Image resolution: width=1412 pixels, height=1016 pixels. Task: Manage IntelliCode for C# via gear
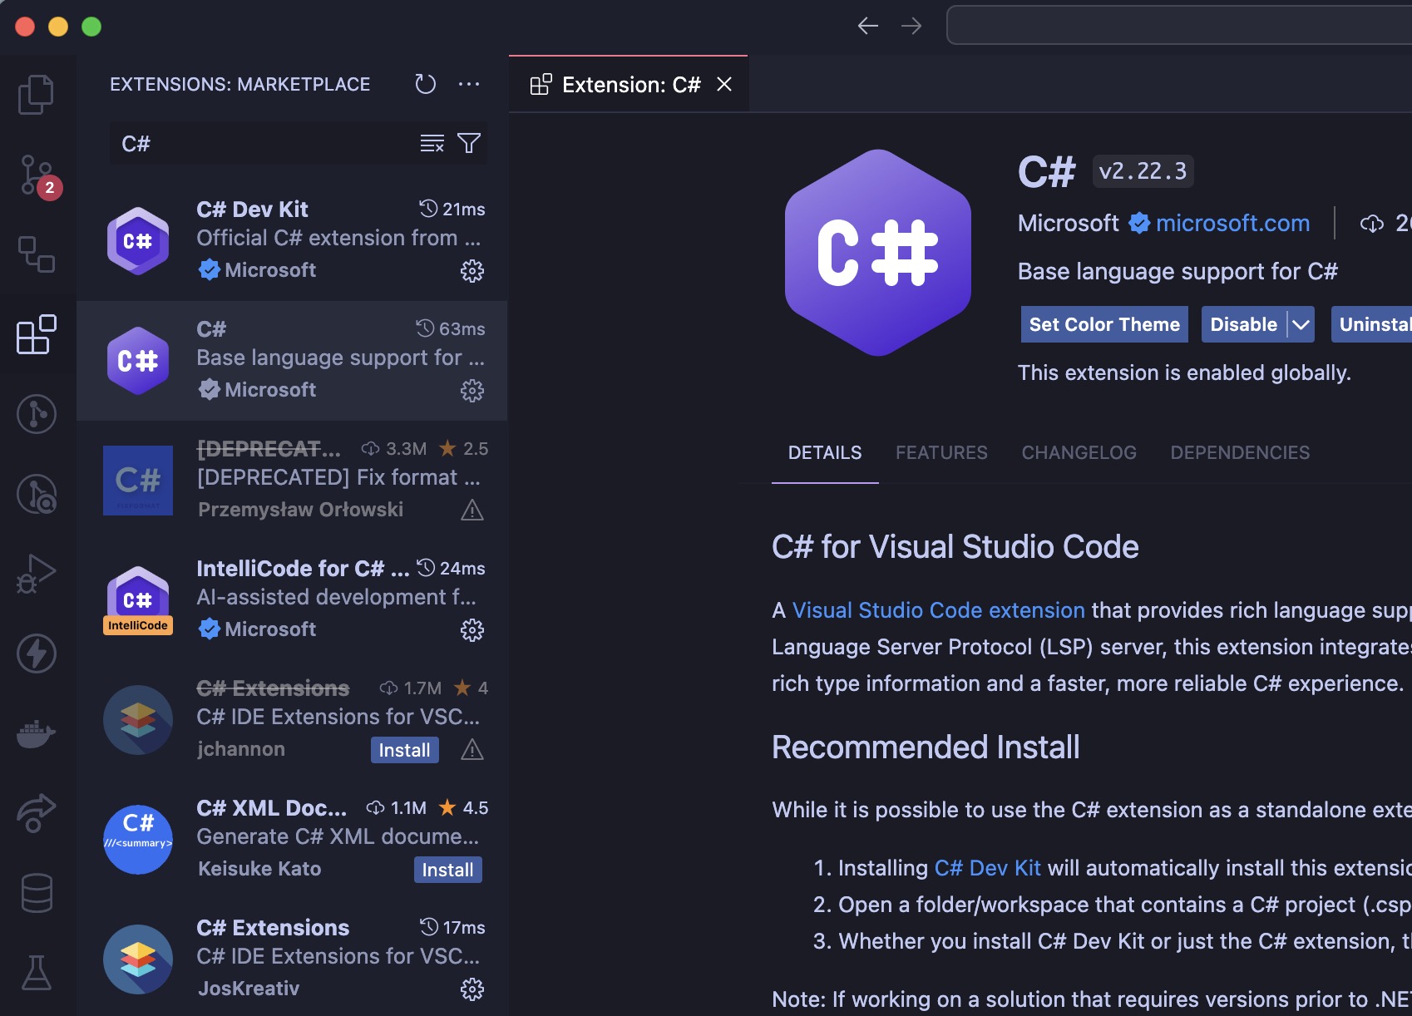click(472, 630)
